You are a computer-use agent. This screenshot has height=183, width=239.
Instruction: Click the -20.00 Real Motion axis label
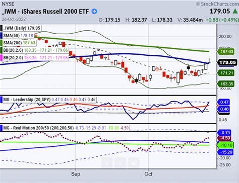click(225, 158)
